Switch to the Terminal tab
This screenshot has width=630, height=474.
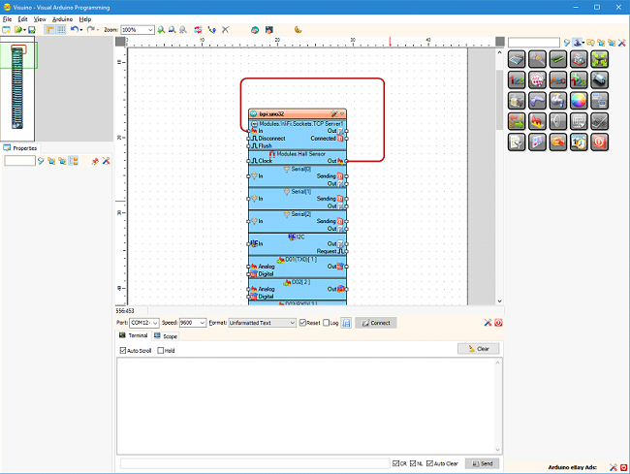[134, 335]
